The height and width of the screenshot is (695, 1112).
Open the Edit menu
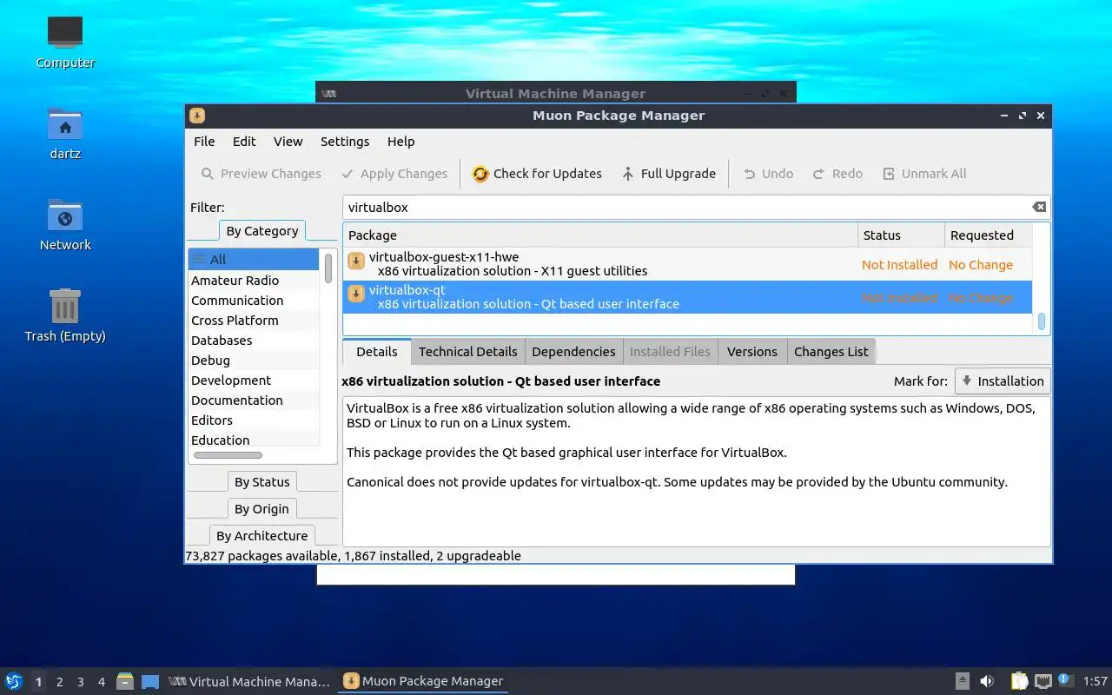[244, 142]
